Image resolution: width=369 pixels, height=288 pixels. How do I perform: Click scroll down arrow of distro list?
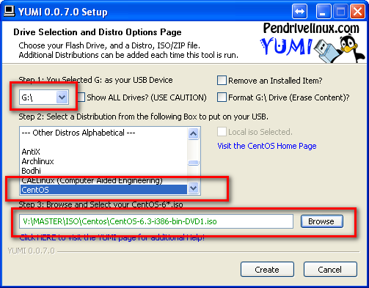194,188
